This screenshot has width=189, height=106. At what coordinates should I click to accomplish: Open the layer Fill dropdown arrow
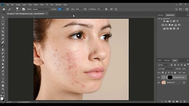pos(188,73)
